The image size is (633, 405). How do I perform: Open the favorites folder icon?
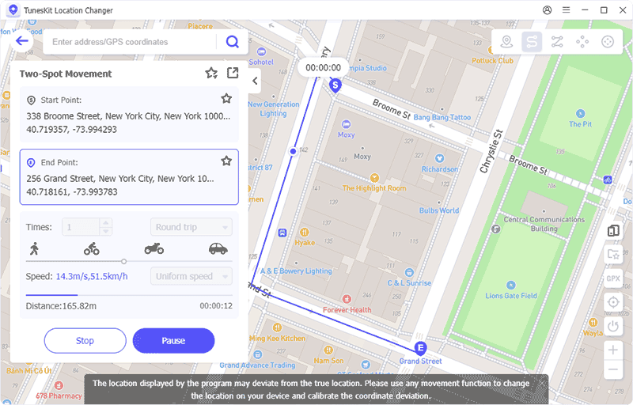tap(613, 255)
